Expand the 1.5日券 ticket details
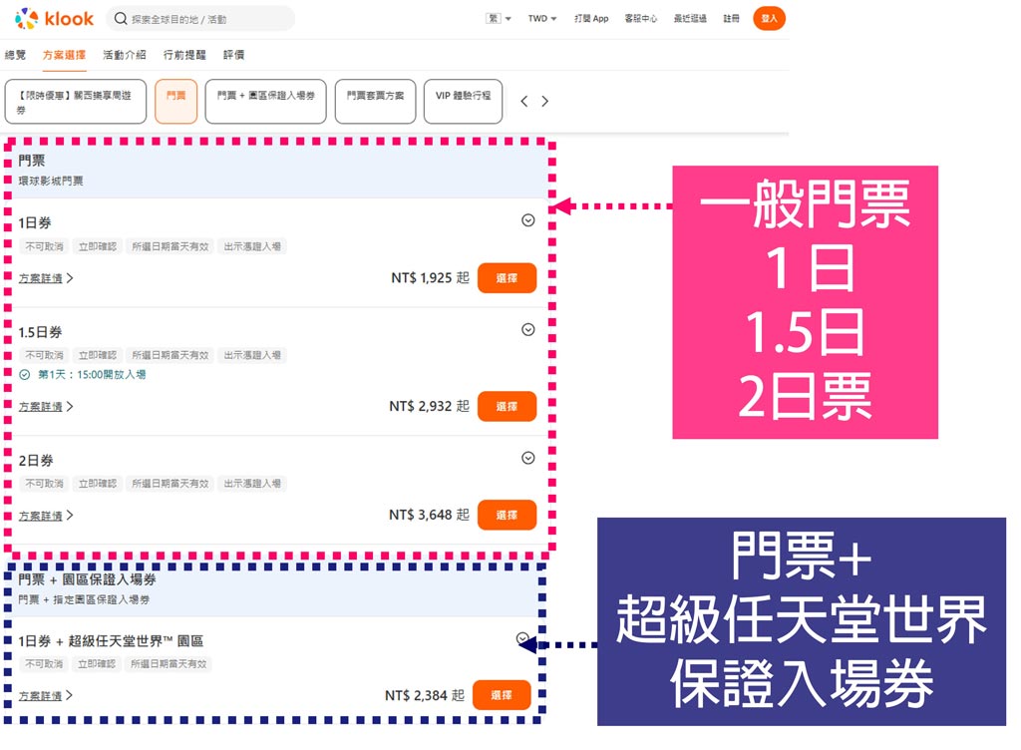The image size is (1021, 750). (x=528, y=329)
